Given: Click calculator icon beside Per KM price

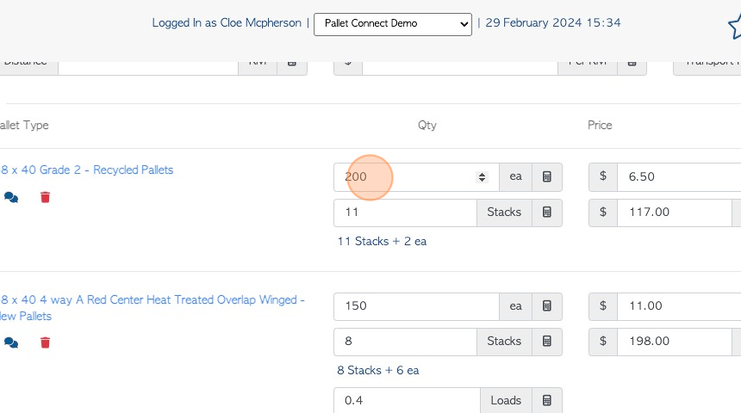Looking at the screenshot, I should point(631,63).
